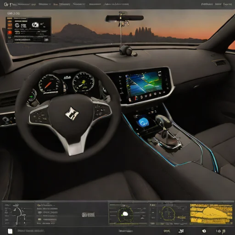The image size is (235, 235).
Task: Click the rightmost icon in bottom bar
Action: pyautogui.click(x=224, y=231)
